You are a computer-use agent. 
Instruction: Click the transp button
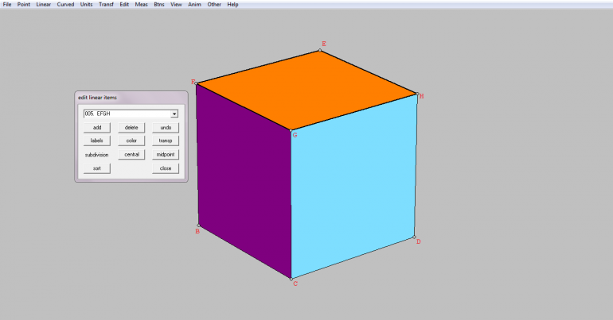166,141
